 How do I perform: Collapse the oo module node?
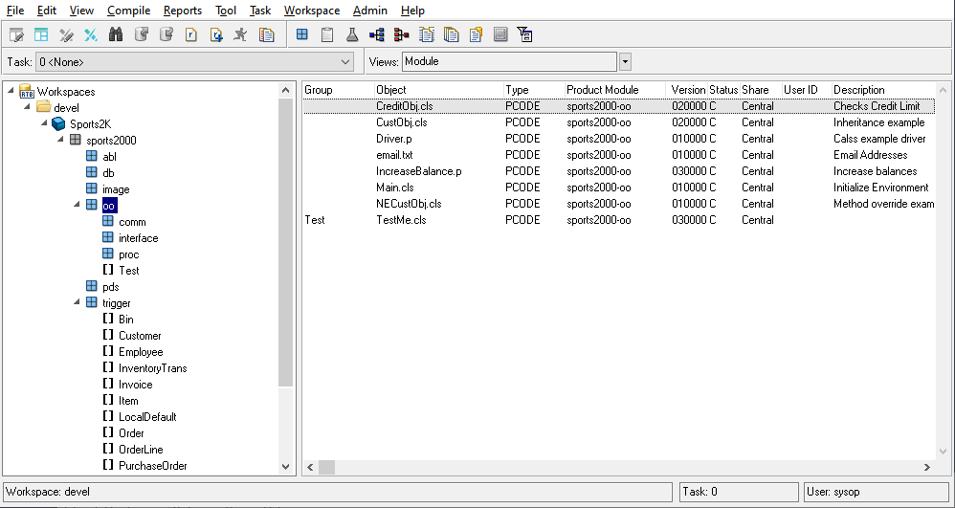77,205
